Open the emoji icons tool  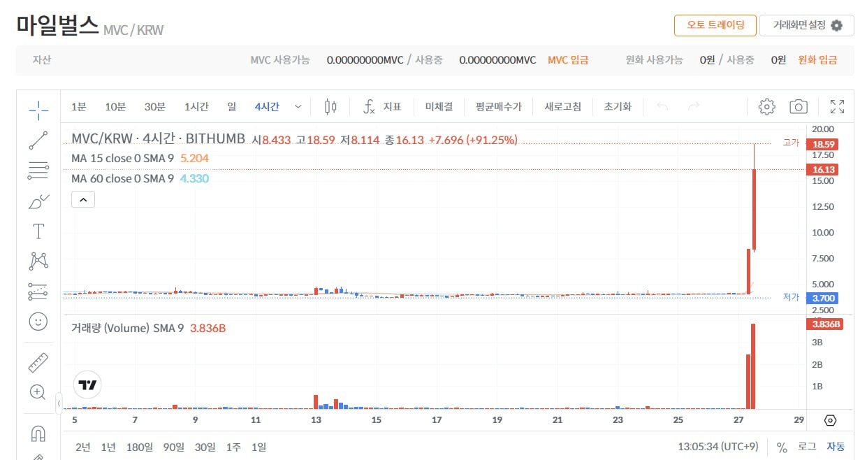pos(38,322)
